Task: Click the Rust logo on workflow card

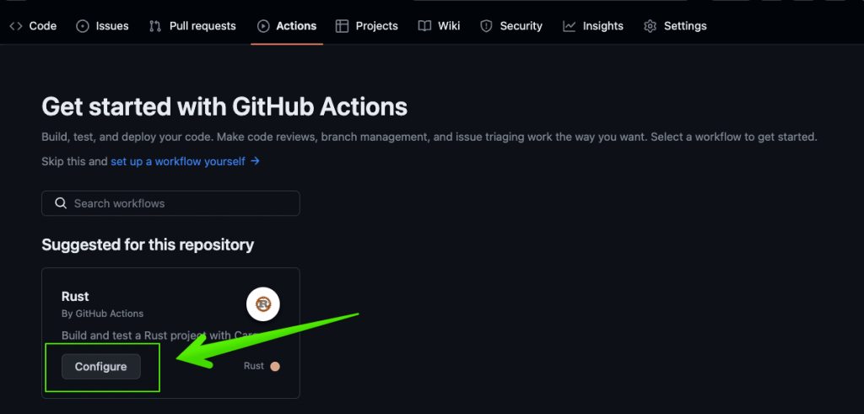Action: (263, 304)
